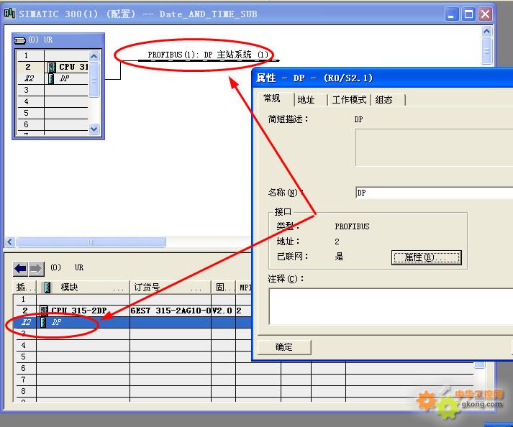Viewport: 513px width, 427px height.
Task: Go to the 常规 tab
Action: [272, 99]
